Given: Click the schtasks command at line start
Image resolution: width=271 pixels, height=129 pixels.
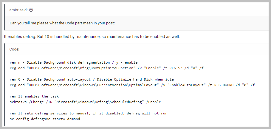Looking at the screenshot, I should tap(18, 102).
